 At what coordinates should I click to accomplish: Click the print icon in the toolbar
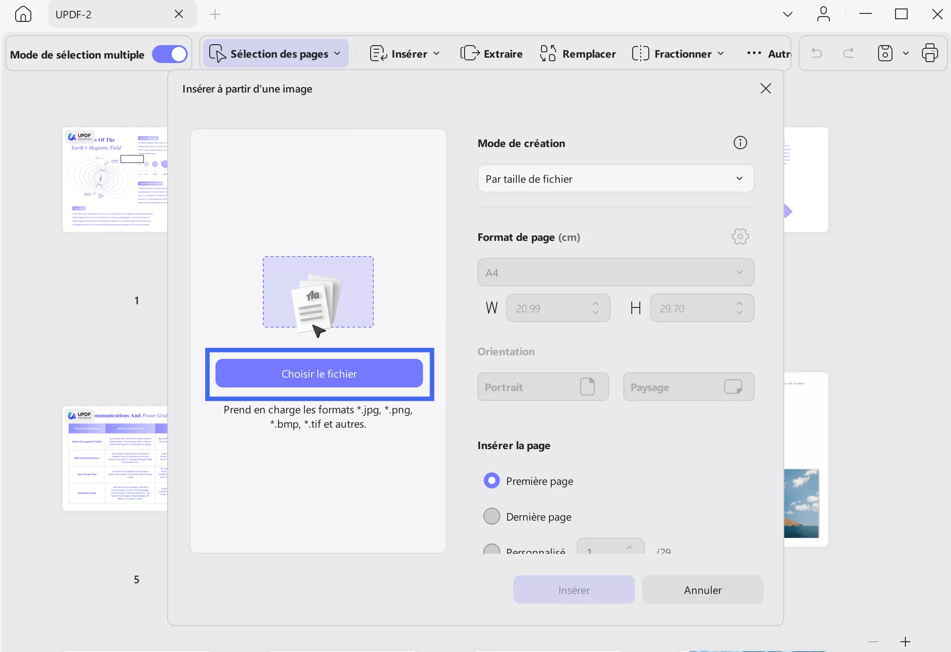[x=930, y=54]
